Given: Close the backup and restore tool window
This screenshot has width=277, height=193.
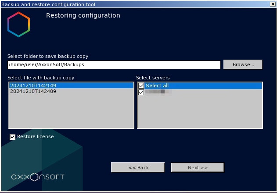Looking at the screenshot, I should tap(272, 4).
